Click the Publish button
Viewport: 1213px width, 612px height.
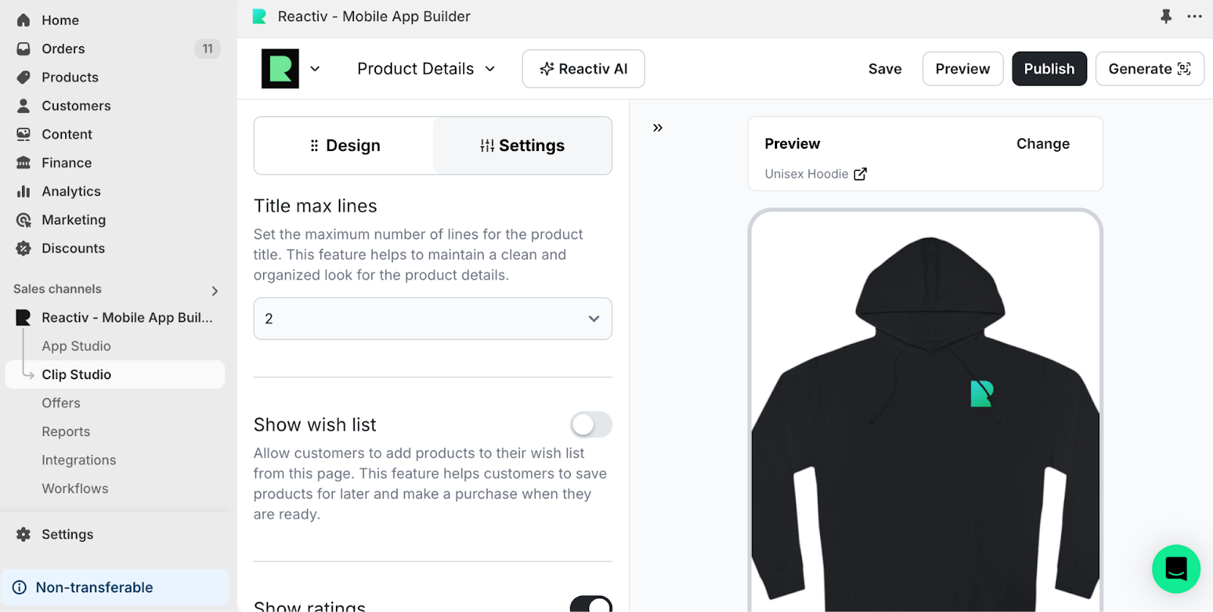click(x=1048, y=69)
